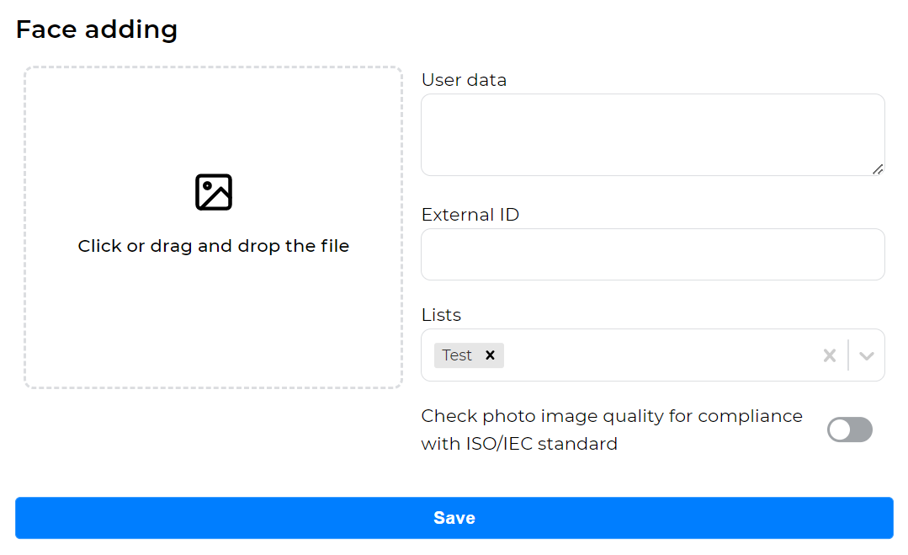Focus the User data text area
Image resolution: width=908 pixels, height=555 pixels.
[x=652, y=133]
